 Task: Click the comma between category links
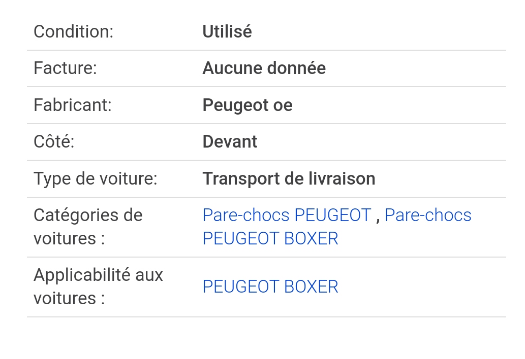(378, 219)
